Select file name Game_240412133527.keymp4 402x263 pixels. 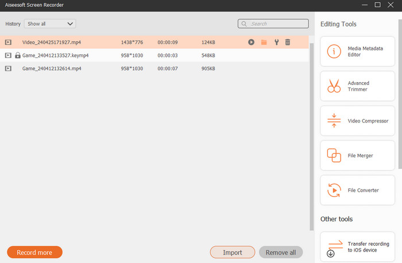pyautogui.click(x=55, y=55)
